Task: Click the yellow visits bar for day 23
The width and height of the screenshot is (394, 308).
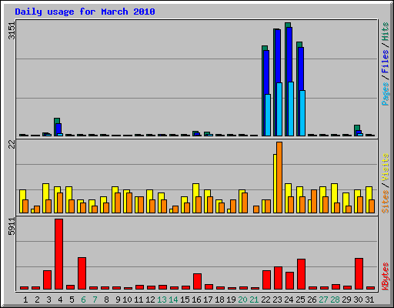Action: point(275,183)
